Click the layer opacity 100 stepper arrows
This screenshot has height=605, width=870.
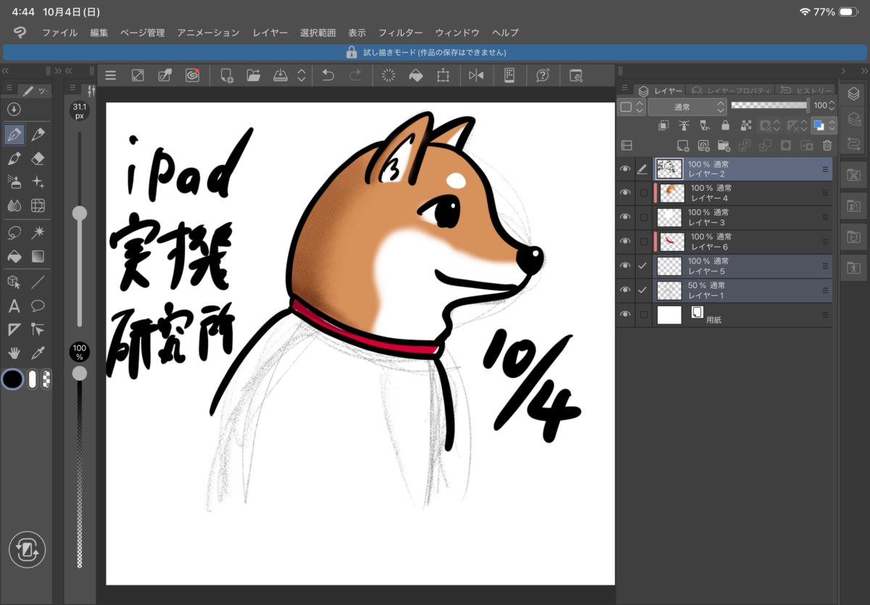(832, 106)
